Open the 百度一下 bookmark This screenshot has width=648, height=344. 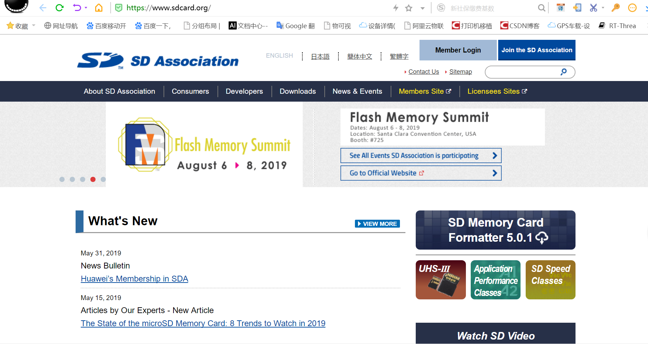pos(153,26)
